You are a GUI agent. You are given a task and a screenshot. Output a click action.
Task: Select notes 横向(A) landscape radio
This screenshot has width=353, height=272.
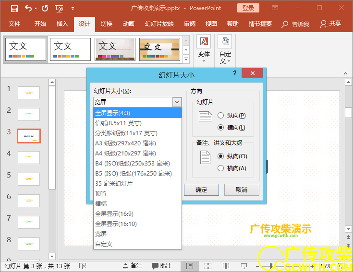point(220,168)
